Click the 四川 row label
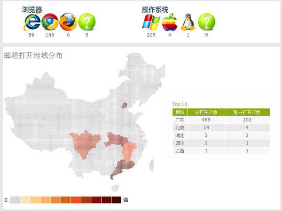Viewport: 282px width, 211px height. (x=180, y=143)
